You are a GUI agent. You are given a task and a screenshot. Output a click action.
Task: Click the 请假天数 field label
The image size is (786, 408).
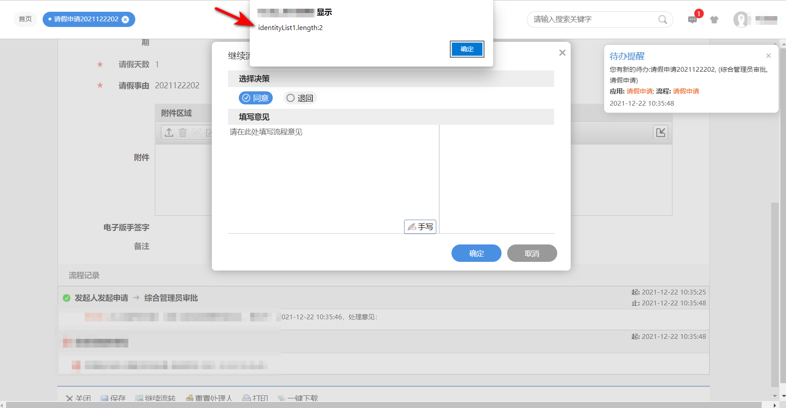134,64
